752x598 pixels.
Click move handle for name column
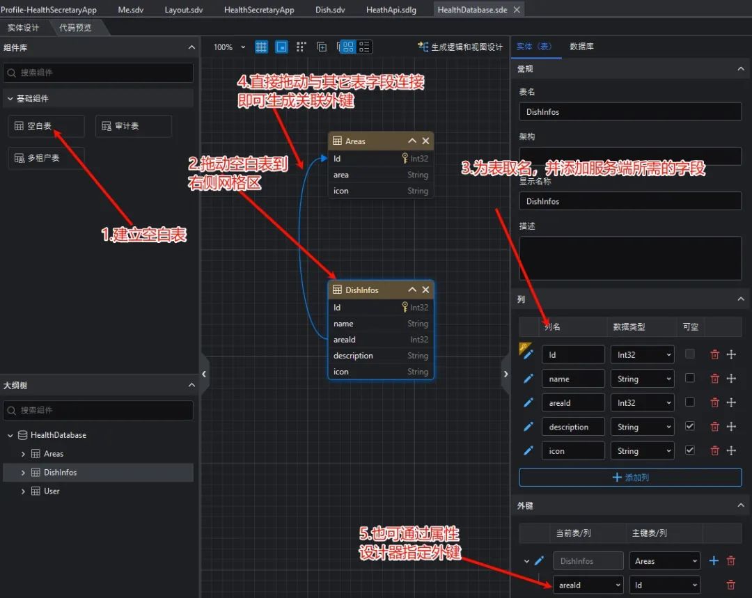point(731,379)
